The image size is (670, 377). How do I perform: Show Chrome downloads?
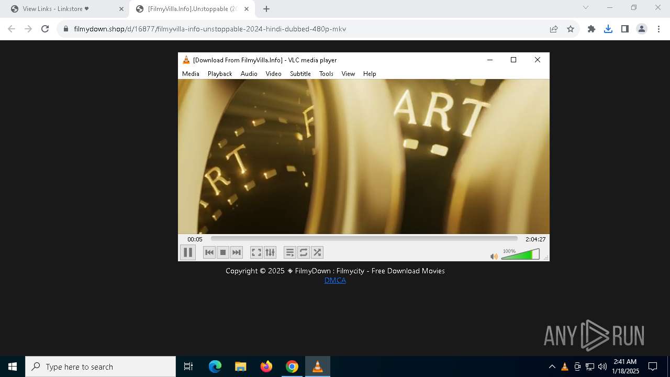click(x=608, y=29)
